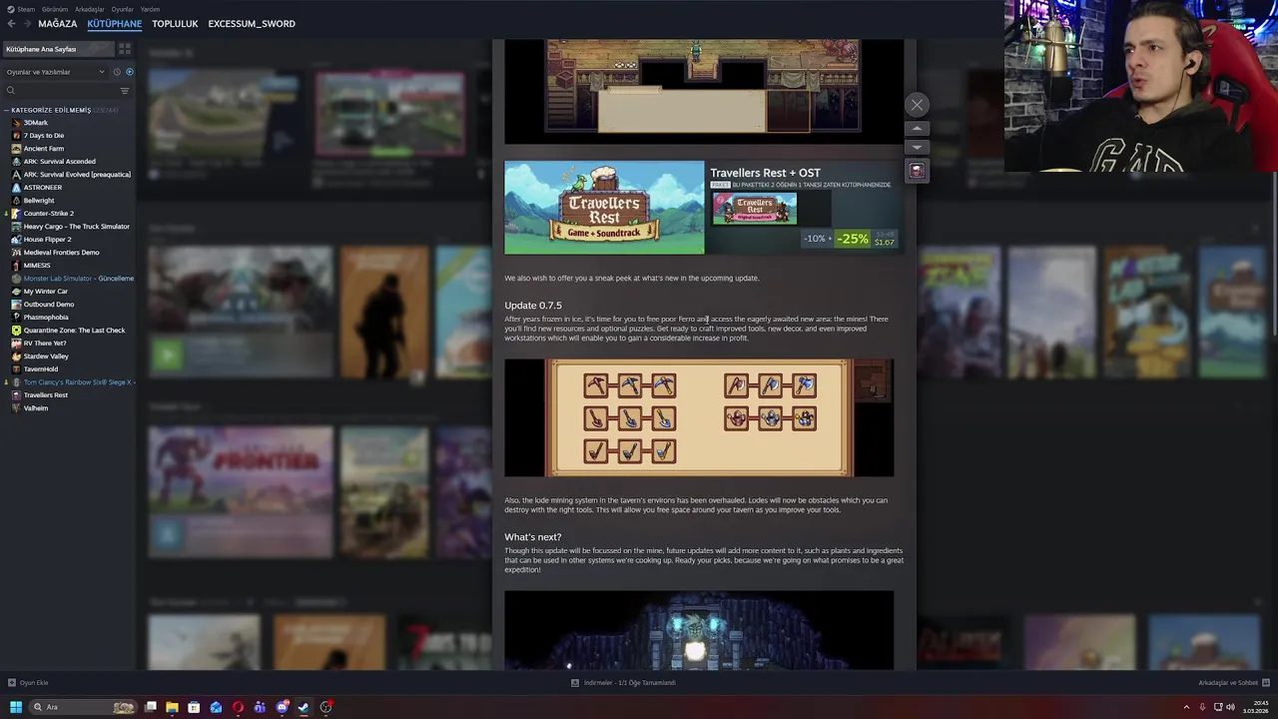This screenshot has width=1278, height=719.
Task: Collapse the KATEGORİZE EDİLMEMİŞ category
Action: pos(51,110)
